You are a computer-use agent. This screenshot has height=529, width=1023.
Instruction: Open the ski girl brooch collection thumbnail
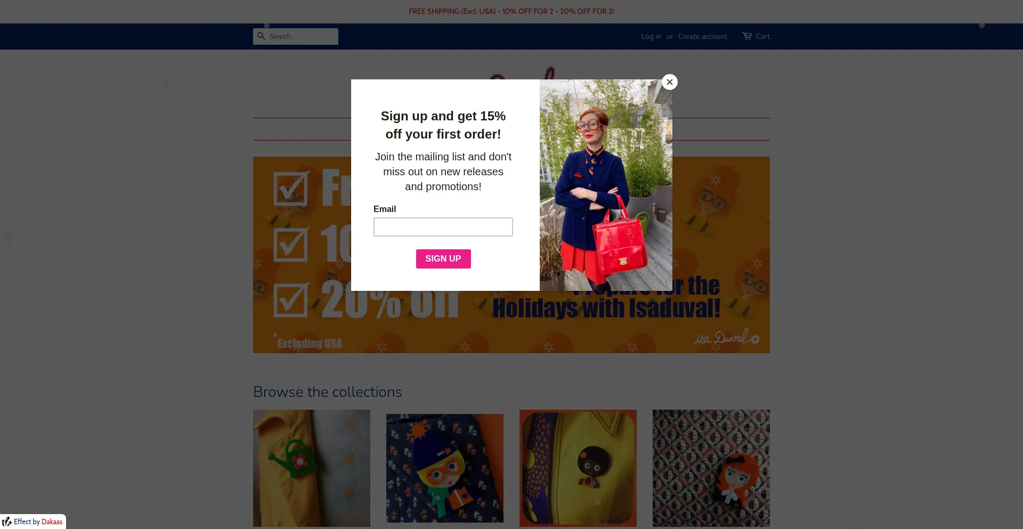(x=445, y=468)
